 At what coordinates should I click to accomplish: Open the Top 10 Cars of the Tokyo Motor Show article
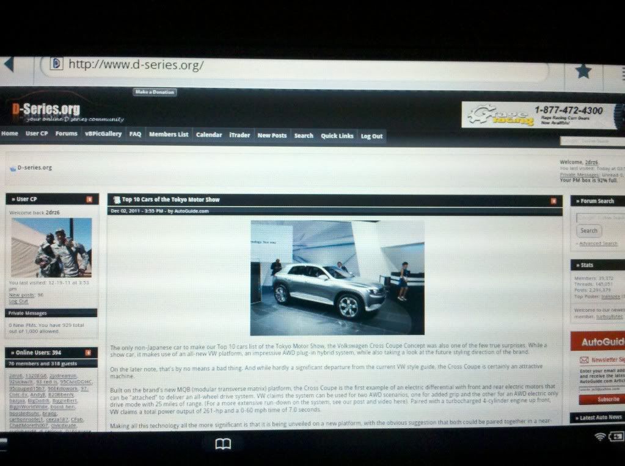point(170,200)
